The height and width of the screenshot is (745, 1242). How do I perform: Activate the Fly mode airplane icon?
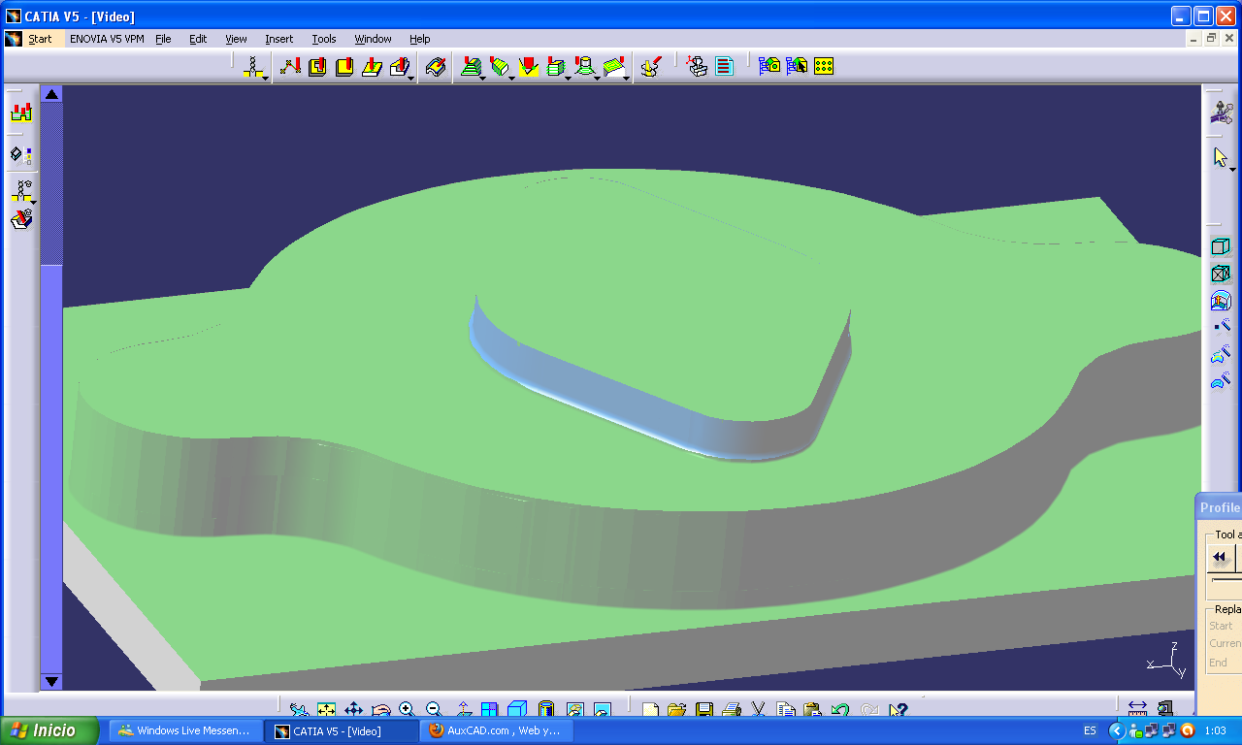coord(300,710)
